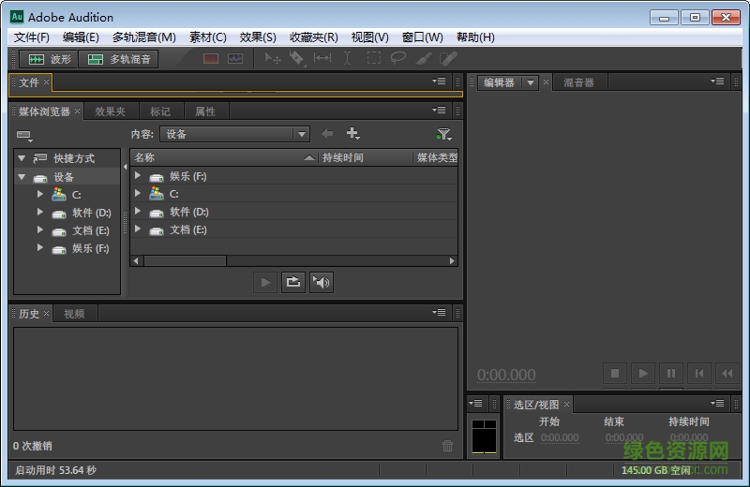Switch to the 多轨混音 multitrack view

click(118, 59)
